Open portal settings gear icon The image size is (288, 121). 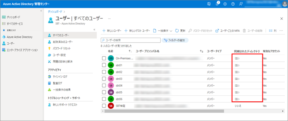click(x=225, y=4)
